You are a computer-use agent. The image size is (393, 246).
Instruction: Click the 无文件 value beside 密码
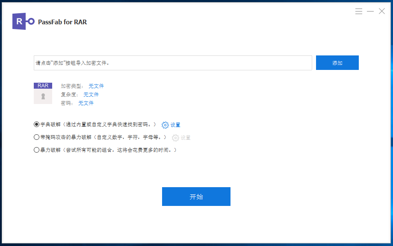tap(86, 103)
